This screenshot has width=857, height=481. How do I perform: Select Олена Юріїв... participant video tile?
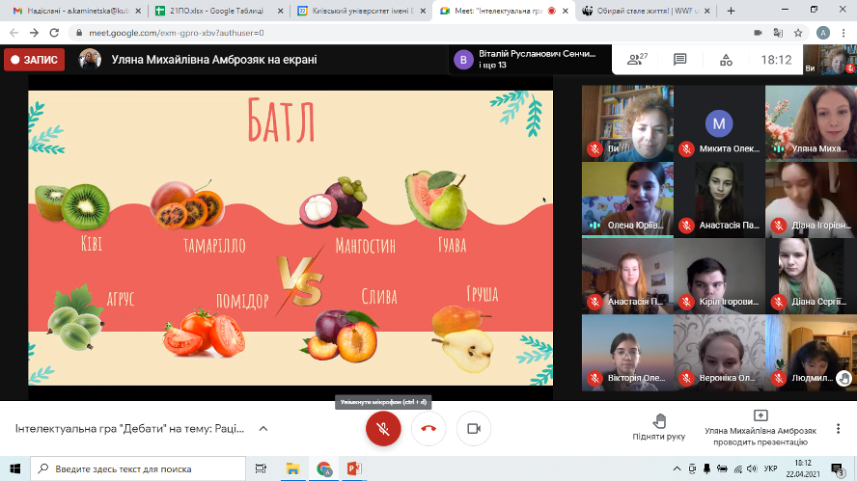pos(627,200)
